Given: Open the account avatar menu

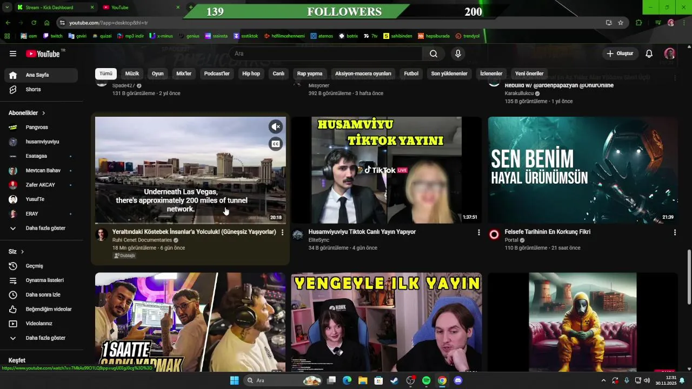Looking at the screenshot, I should pyautogui.click(x=670, y=53).
